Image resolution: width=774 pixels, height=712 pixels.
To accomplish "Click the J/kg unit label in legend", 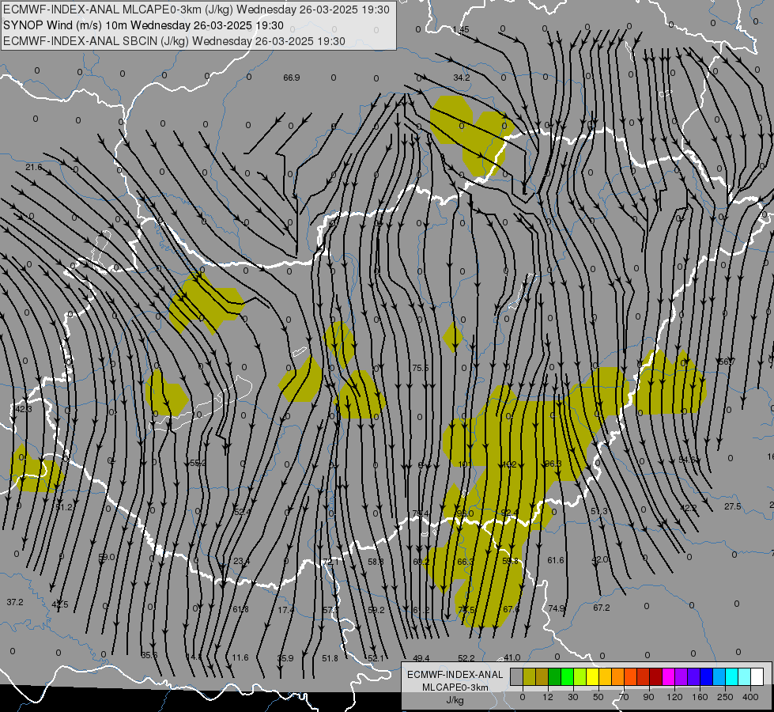I will (x=455, y=700).
